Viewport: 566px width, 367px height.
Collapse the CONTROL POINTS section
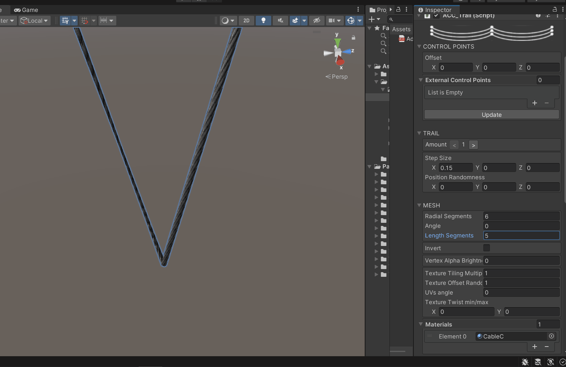click(419, 47)
